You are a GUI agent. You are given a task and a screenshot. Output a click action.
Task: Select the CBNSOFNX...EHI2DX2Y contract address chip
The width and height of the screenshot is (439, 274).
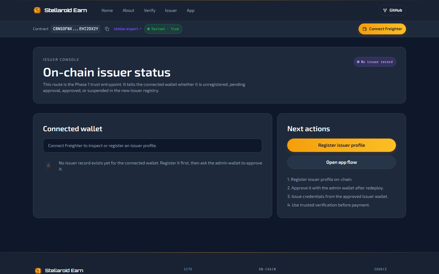(75, 29)
